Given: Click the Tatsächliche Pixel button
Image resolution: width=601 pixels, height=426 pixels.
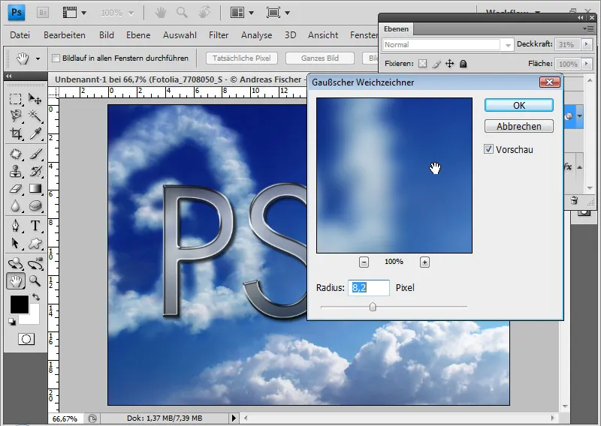Looking at the screenshot, I should (241, 58).
